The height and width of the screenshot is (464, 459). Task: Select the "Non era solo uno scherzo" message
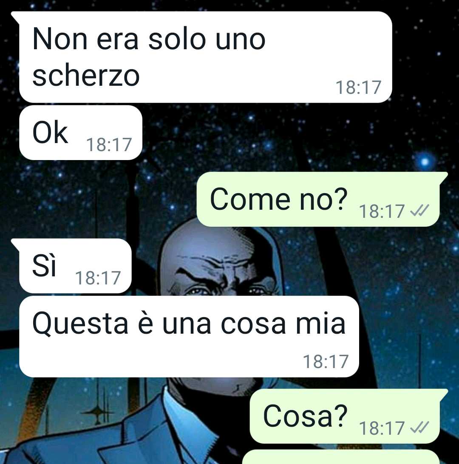tap(205, 57)
